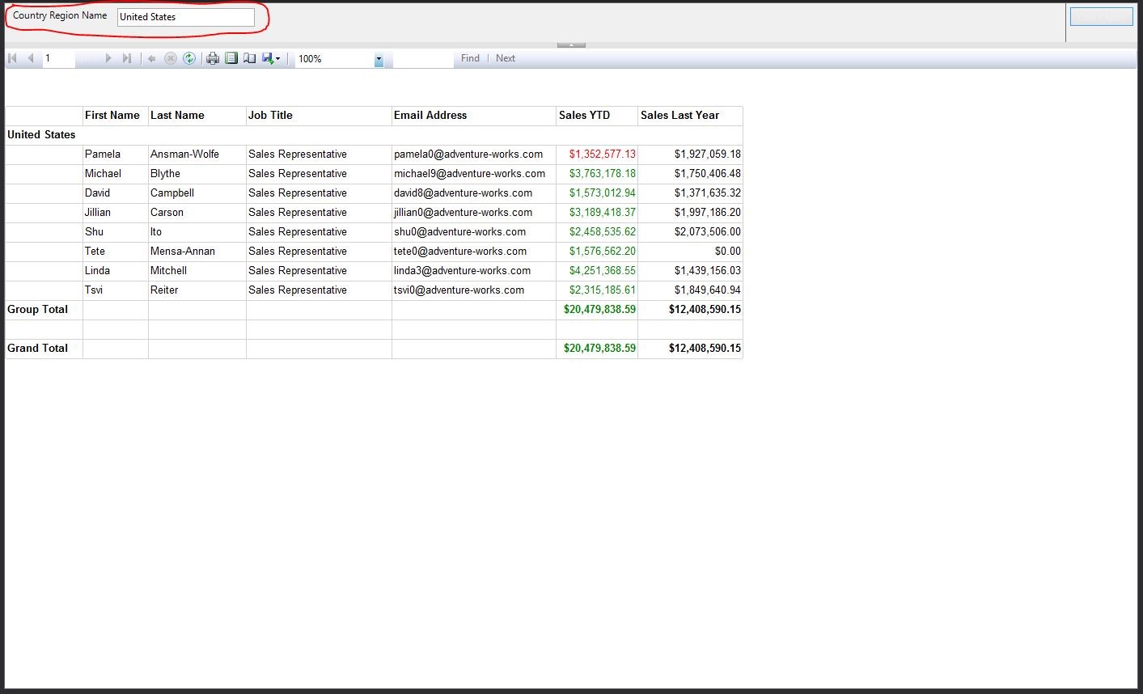The height and width of the screenshot is (694, 1143).
Task: Click the Sales YTD column header
Action: pos(584,116)
